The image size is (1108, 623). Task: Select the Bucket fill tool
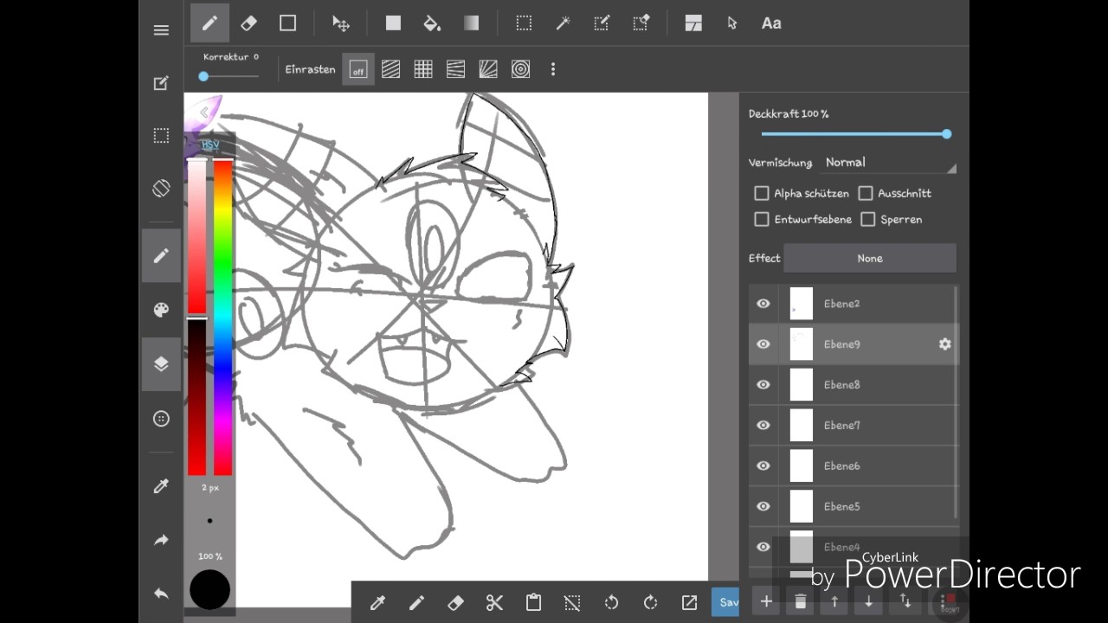pos(432,23)
